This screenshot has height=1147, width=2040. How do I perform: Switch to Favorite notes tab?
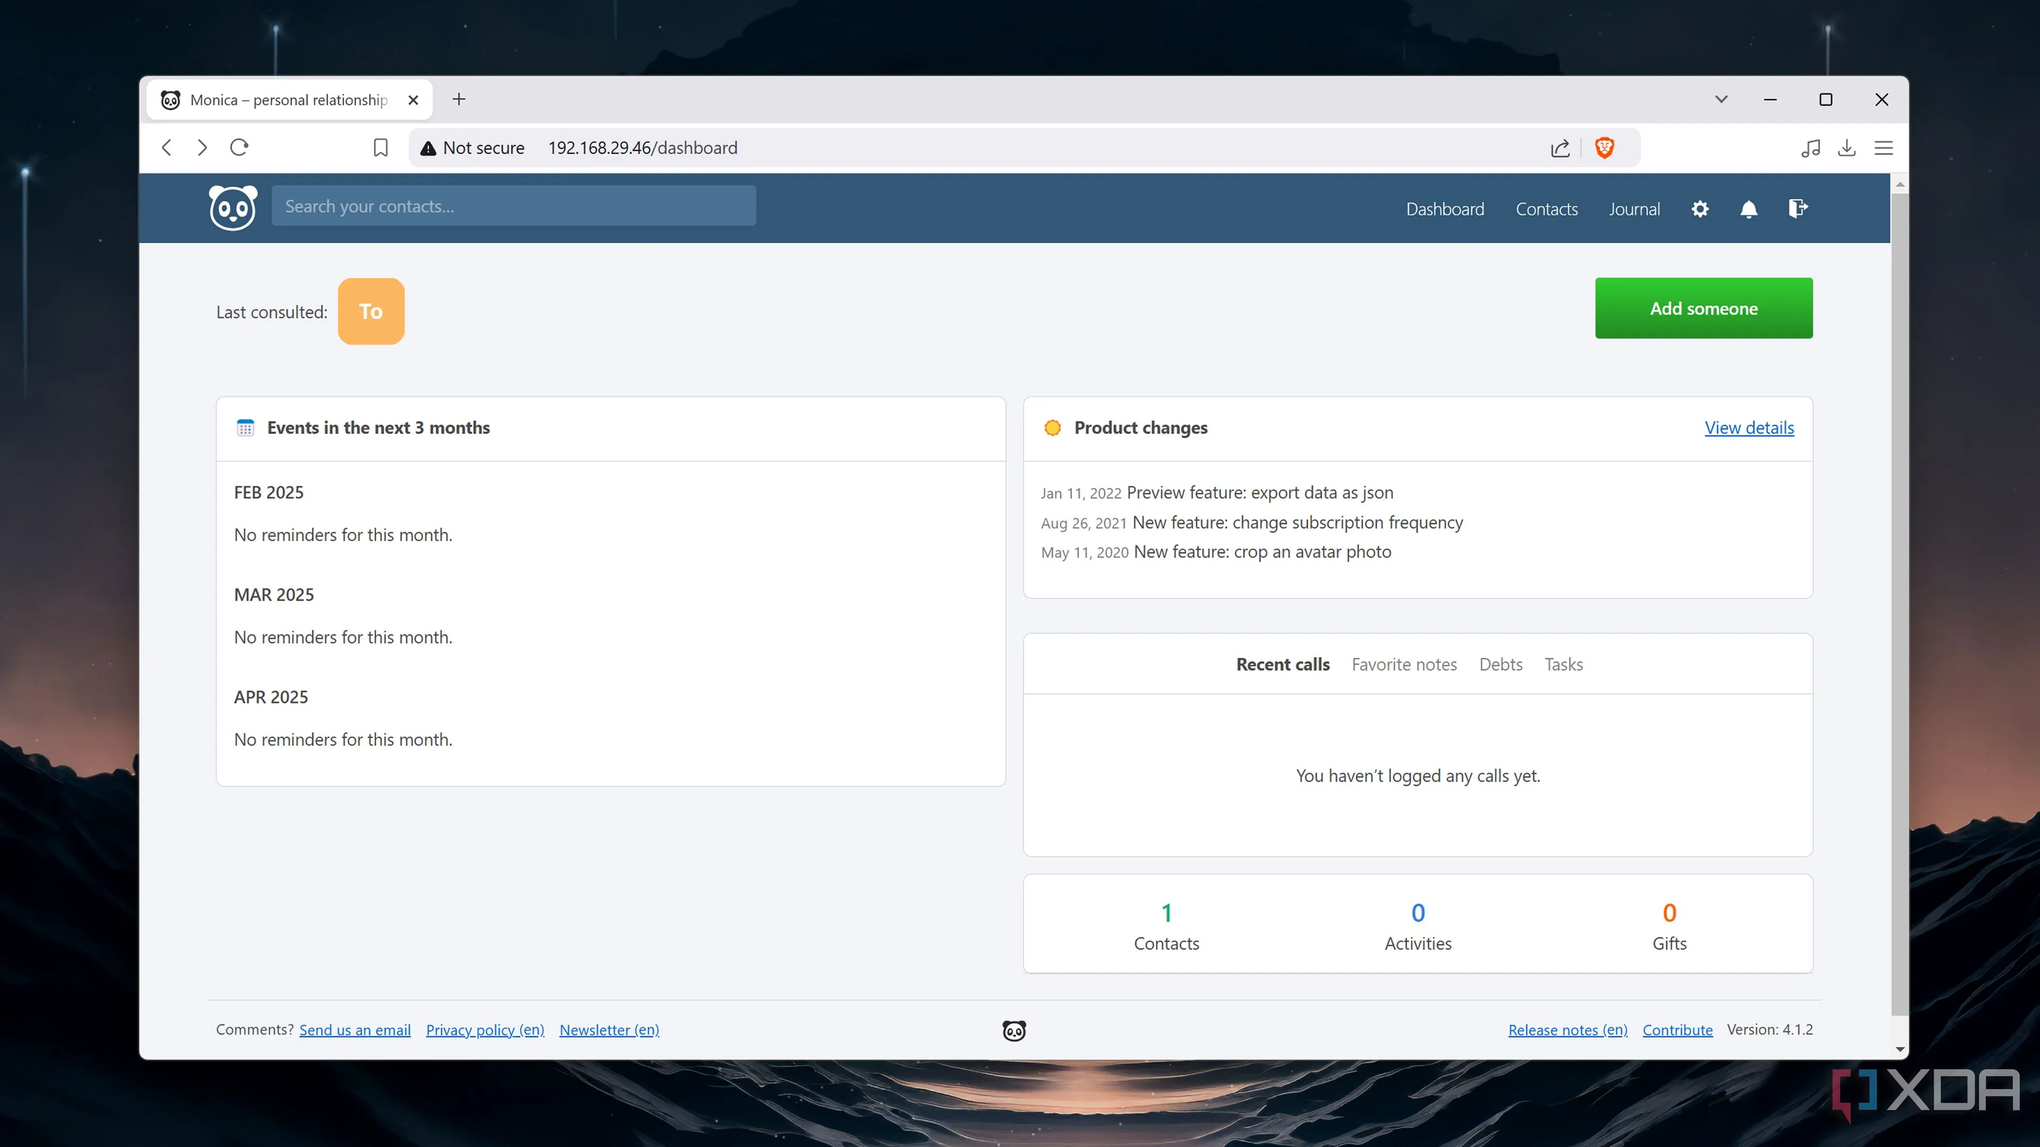pos(1404,664)
